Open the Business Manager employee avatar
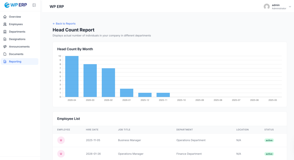 click(x=61, y=140)
